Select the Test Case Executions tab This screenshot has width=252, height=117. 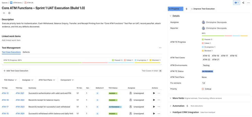[11, 52]
